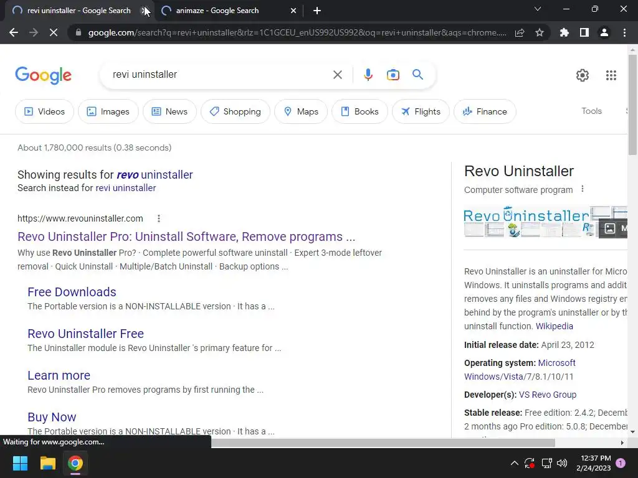638x478 pixels.
Task: Open the VS Revo Group link
Action: click(548, 395)
